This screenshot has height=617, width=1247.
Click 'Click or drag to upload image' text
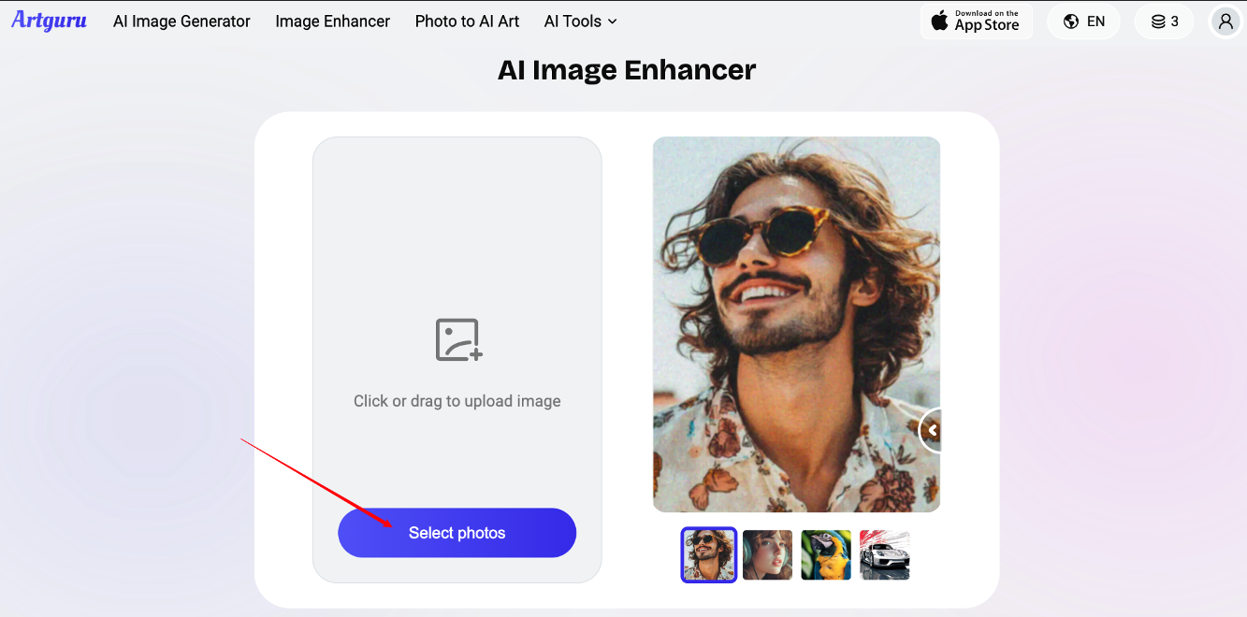pyautogui.click(x=457, y=401)
